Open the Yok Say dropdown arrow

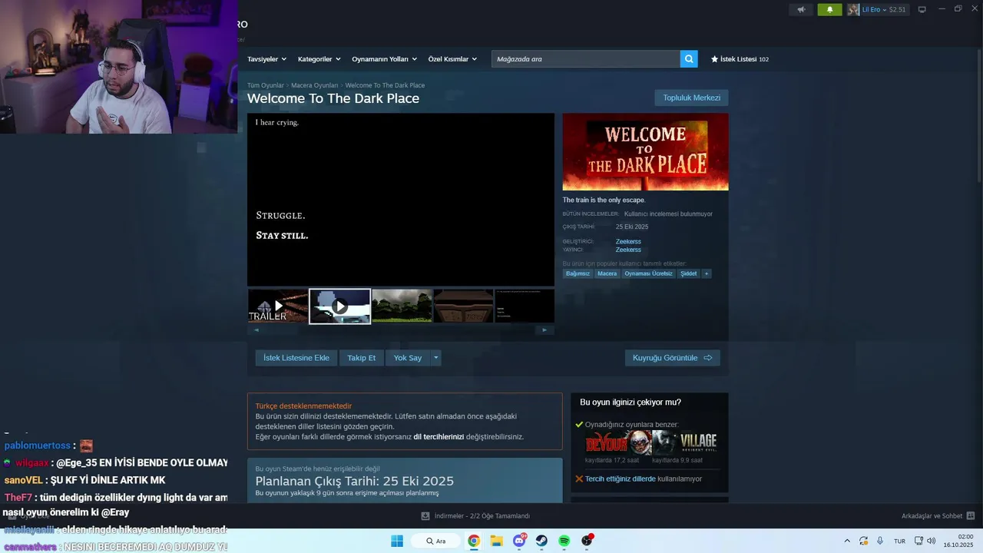point(436,358)
